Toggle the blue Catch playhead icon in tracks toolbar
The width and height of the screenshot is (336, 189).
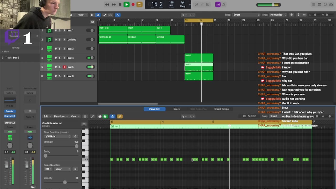(x=118, y=15)
